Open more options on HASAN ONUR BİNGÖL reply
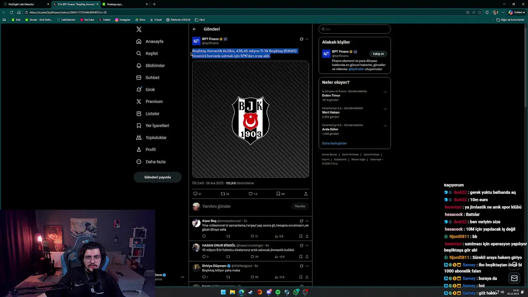This screenshot has width=528, height=297. click(x=307, y=245)
